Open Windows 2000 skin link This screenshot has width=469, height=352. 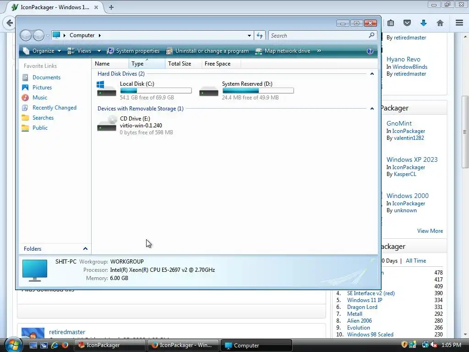pyautogui.click(x=407, y=196)
